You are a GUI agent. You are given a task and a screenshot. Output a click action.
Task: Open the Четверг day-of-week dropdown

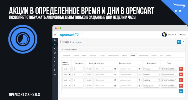tap(151, 69)
